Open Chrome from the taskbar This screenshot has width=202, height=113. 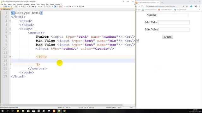pyautogui.click(x=64, y=111)
